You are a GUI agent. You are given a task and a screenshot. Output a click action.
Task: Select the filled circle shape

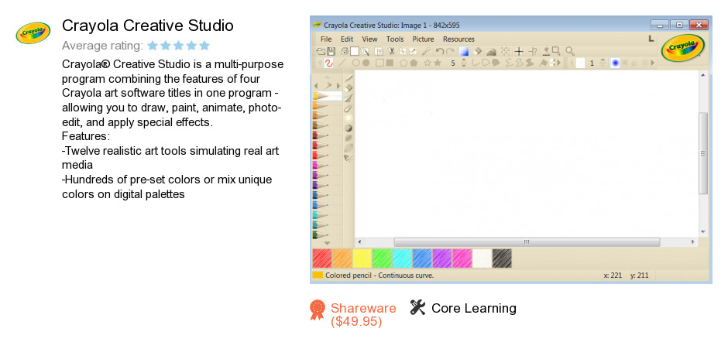pyautogui.click(x=366, y=63)
